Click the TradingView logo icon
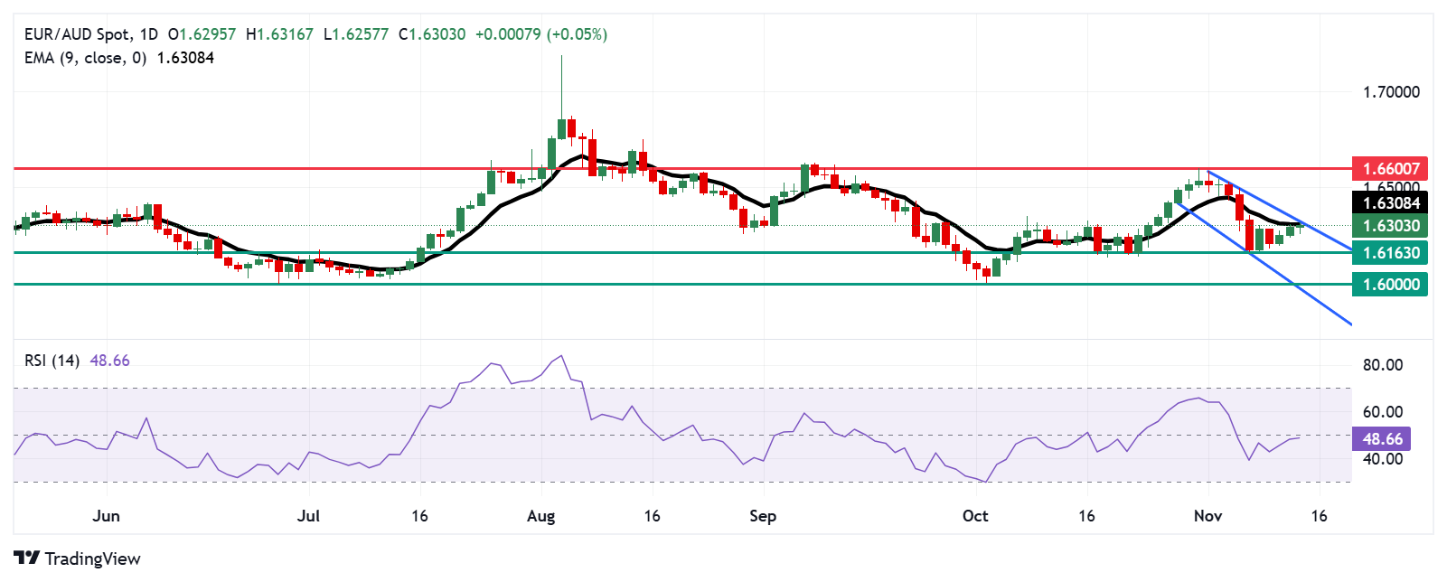The height and width of the screenshot is (582, 1447). click(x=27, y=558)
